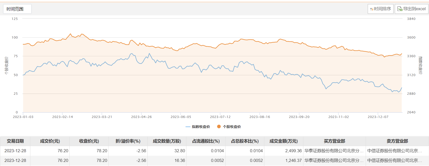
Task: Open the 时间范围 time range selector
Action: [17, 9]
